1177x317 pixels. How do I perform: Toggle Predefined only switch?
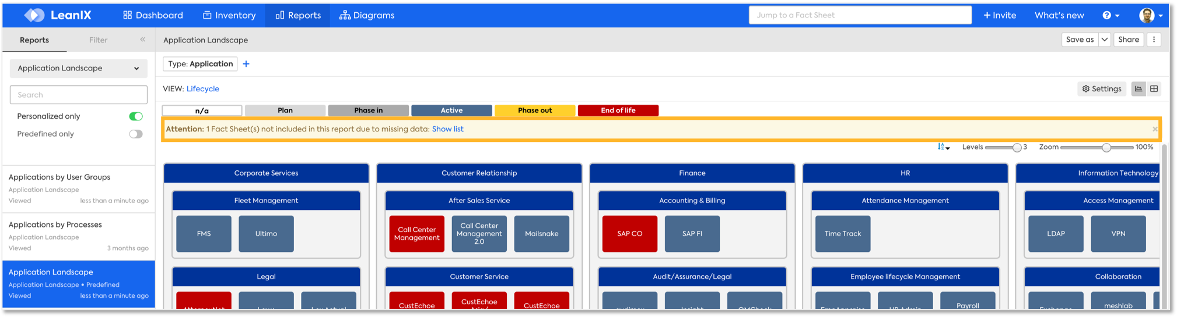point(136,134)
